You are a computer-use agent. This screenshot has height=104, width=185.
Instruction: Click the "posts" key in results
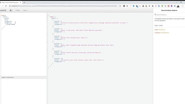[53, 18]
